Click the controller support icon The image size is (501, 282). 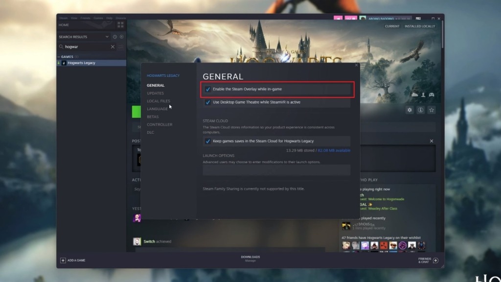[x=432, y=94]
